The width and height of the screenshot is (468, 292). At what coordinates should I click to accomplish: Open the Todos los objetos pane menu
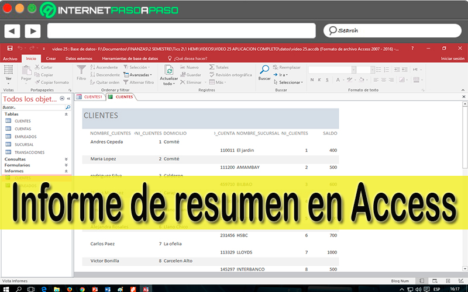[62, 99]
